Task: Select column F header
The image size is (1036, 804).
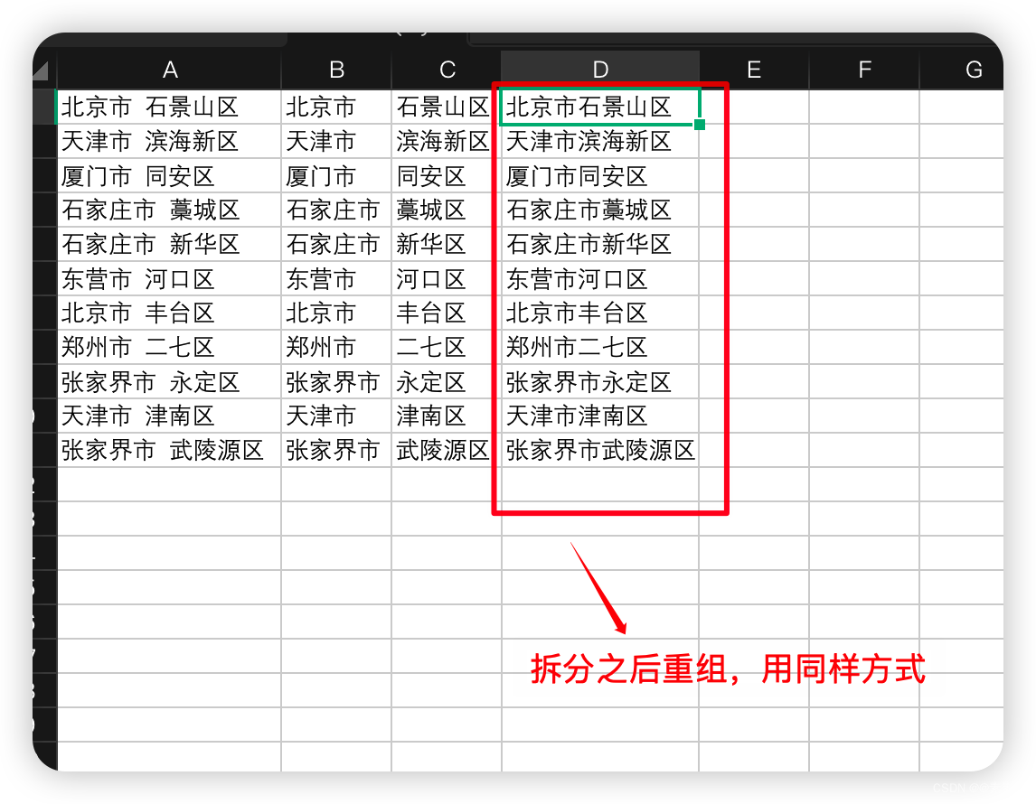Action: pos(864,70)
